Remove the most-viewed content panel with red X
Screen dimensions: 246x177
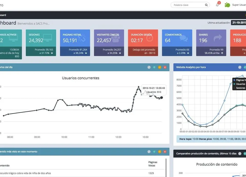click(165, 152)
